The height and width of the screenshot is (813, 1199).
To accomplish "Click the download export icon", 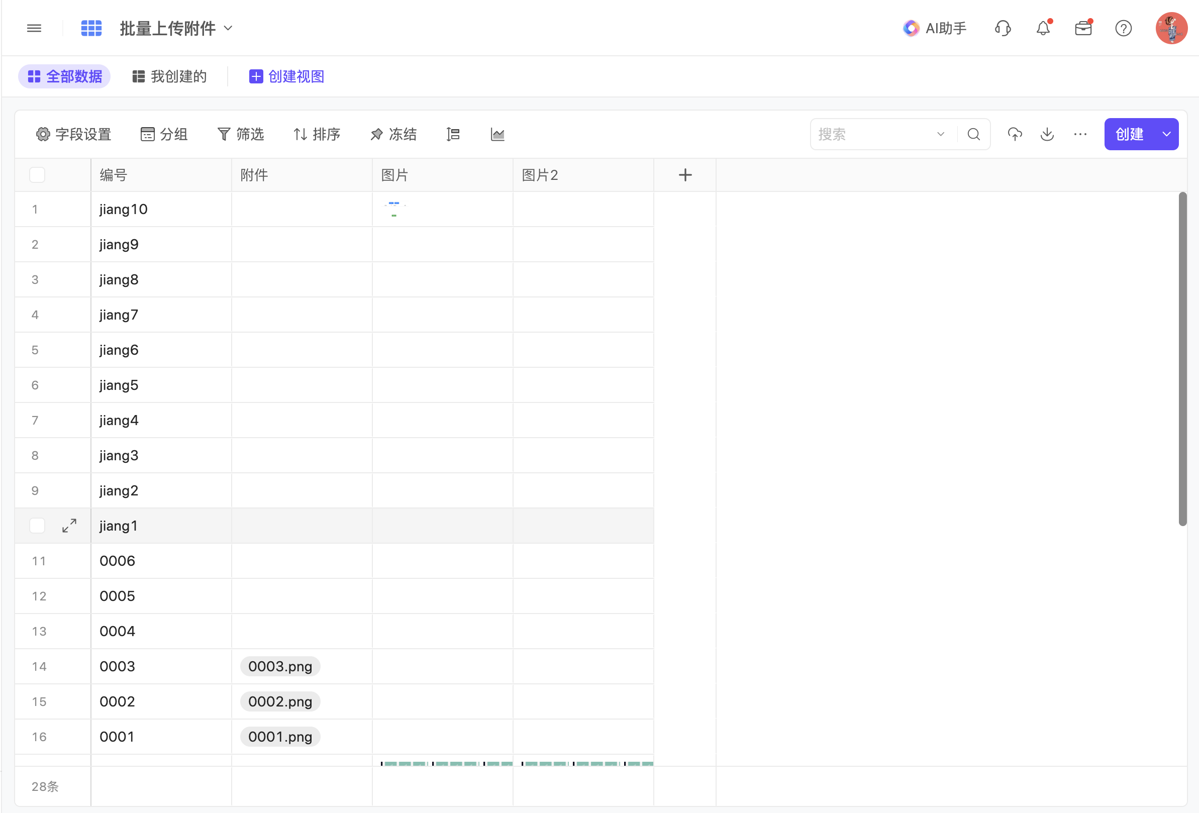I will point(1047,135).
